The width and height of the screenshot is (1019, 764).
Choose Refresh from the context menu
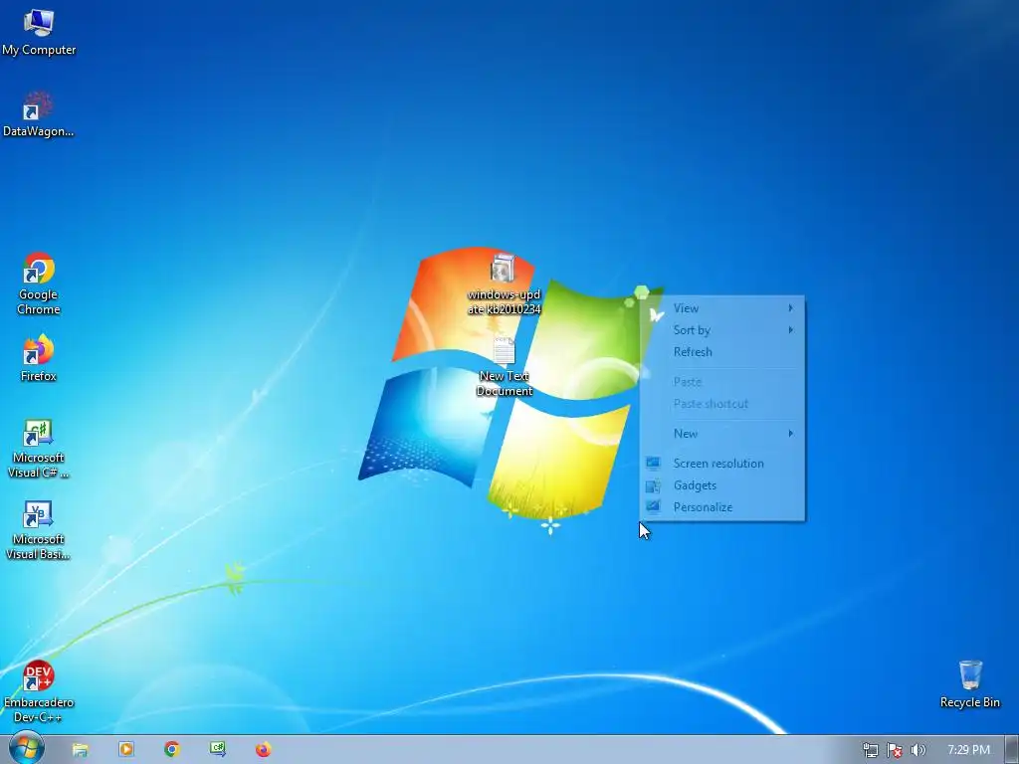click(722, 352)
